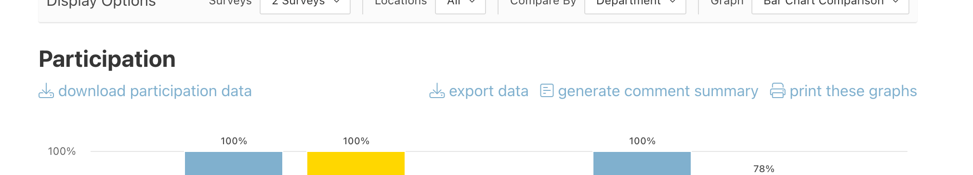
Task: Click the second blue 100% bar
Action: pyautogui.click(x=642, y=163)
